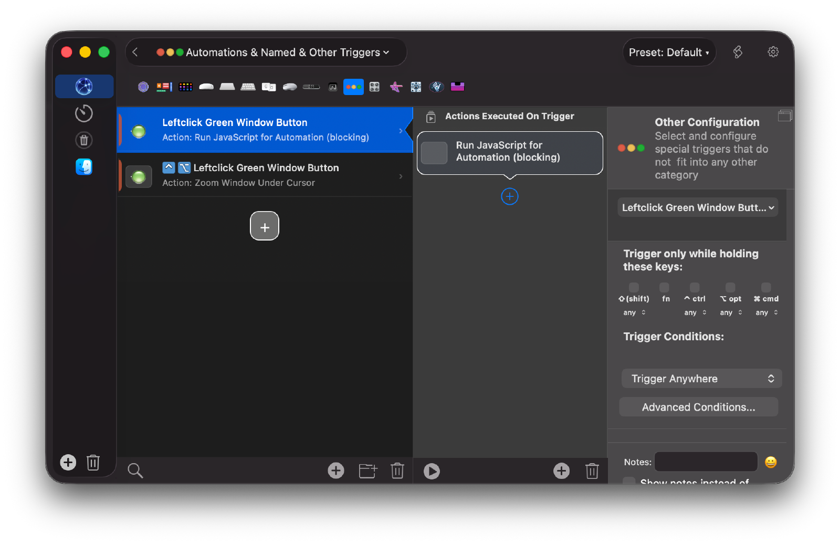Open the Key Sequences trigger section
This screenshot has width=840, height=544.
(x=269, y=87)
